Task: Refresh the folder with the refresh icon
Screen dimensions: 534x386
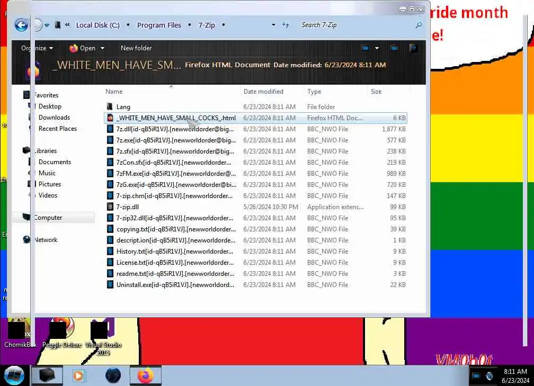Action: (286, 25)
